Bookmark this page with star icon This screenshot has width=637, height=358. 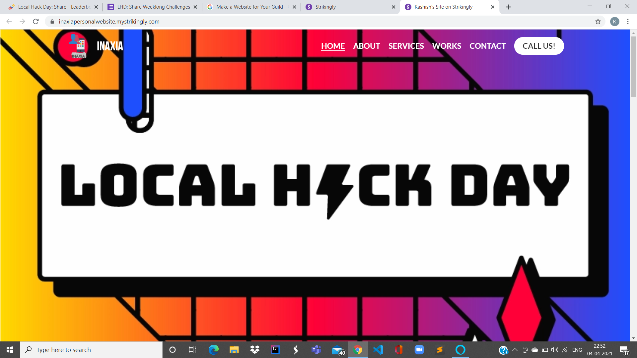[x=598, y=22]
